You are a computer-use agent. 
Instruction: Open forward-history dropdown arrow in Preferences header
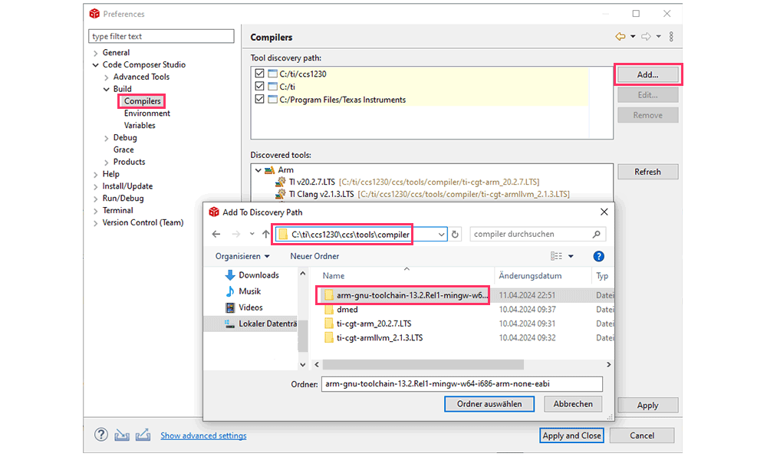pos(658,37)
